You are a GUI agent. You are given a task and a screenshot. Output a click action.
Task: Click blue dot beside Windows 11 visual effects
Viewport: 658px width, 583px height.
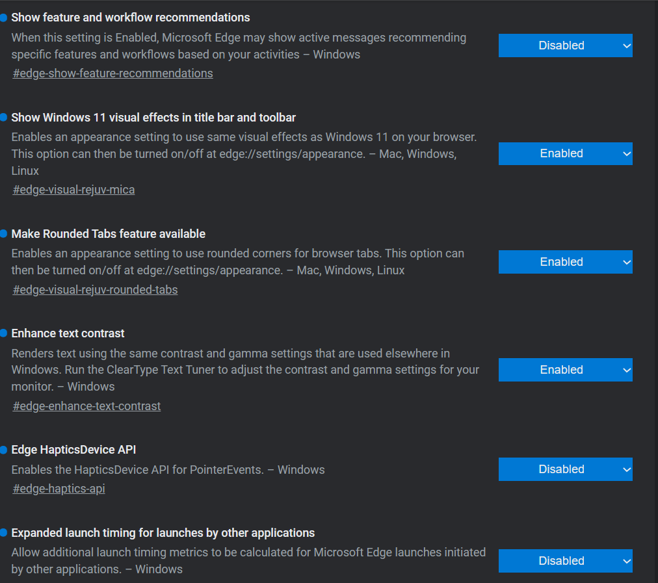click(3, 118)
